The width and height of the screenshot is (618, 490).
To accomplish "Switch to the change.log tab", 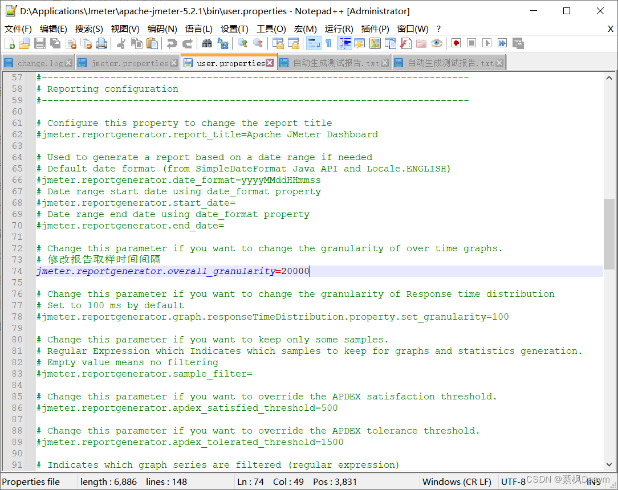I will click(x=38, y=63).
